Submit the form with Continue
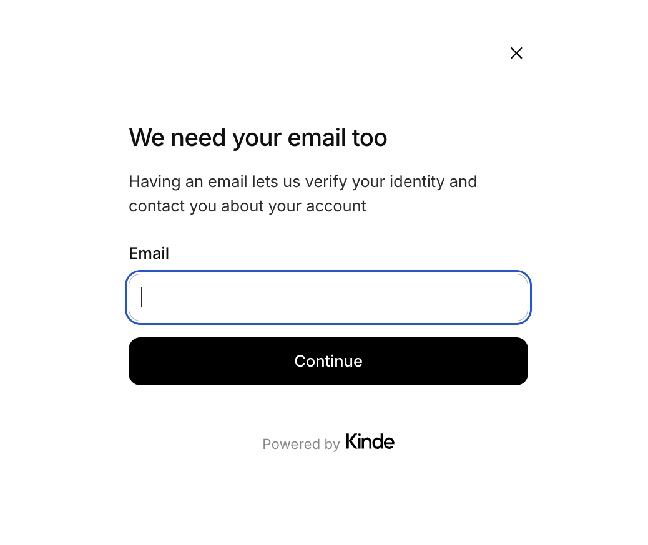The height and width of the screenshot is (545, 648). [x=328, y=361]
